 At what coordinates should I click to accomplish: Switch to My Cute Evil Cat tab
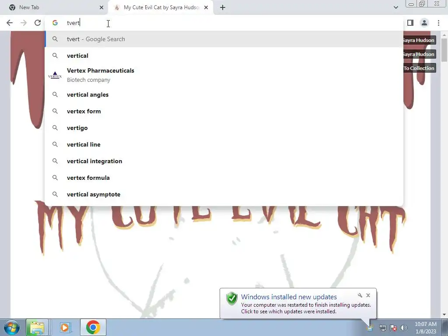pyautogui.click(x=161, y=7)
